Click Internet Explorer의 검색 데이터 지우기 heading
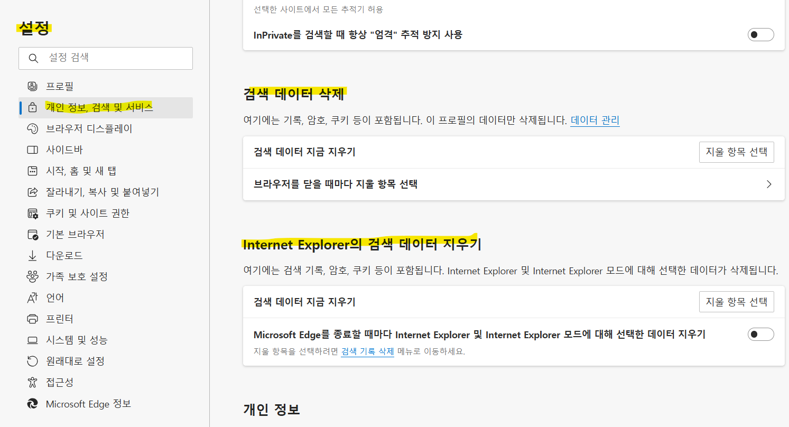789x427 pixels. [x=362, y=244]
